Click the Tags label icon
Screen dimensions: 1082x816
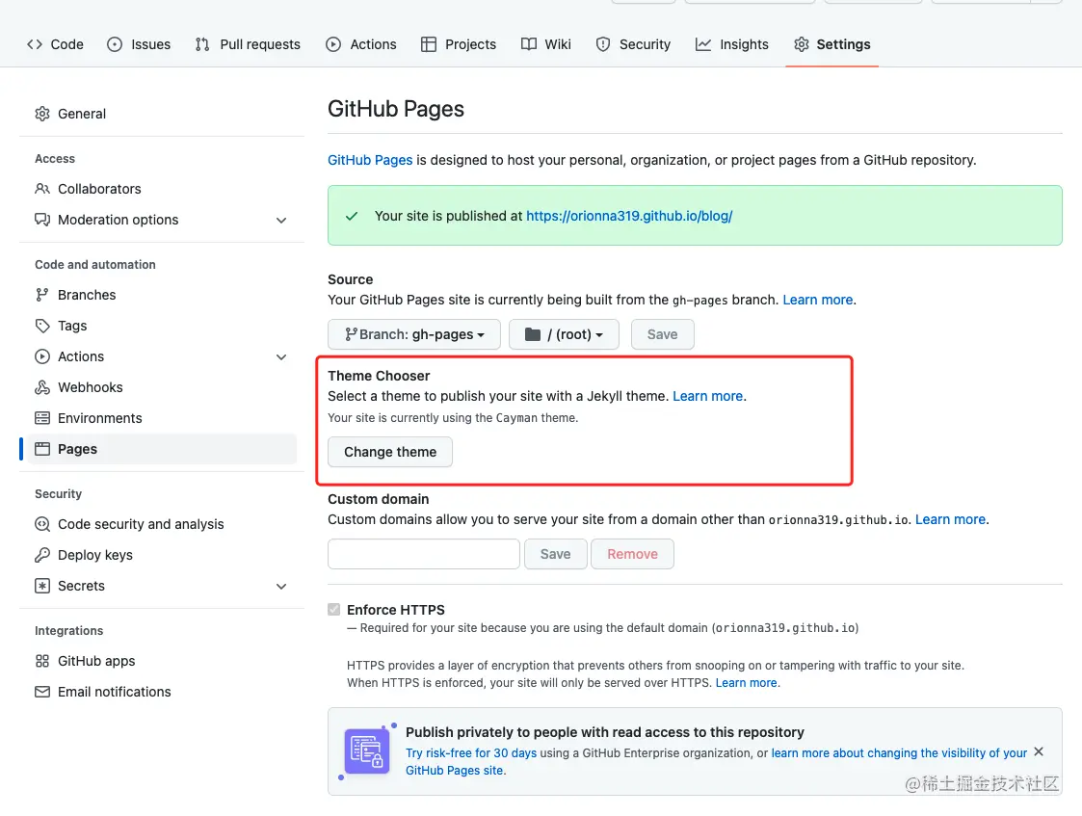point(42,326)
